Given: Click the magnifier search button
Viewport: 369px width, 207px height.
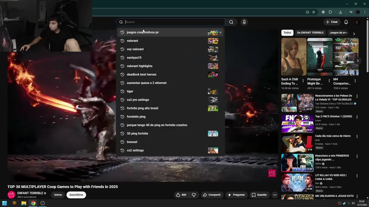Looking at the screenshot, I should pyautogui.click(x=231, y=22).
